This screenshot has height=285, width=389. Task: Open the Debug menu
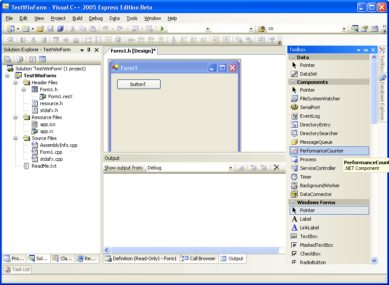tap(96, 18)
